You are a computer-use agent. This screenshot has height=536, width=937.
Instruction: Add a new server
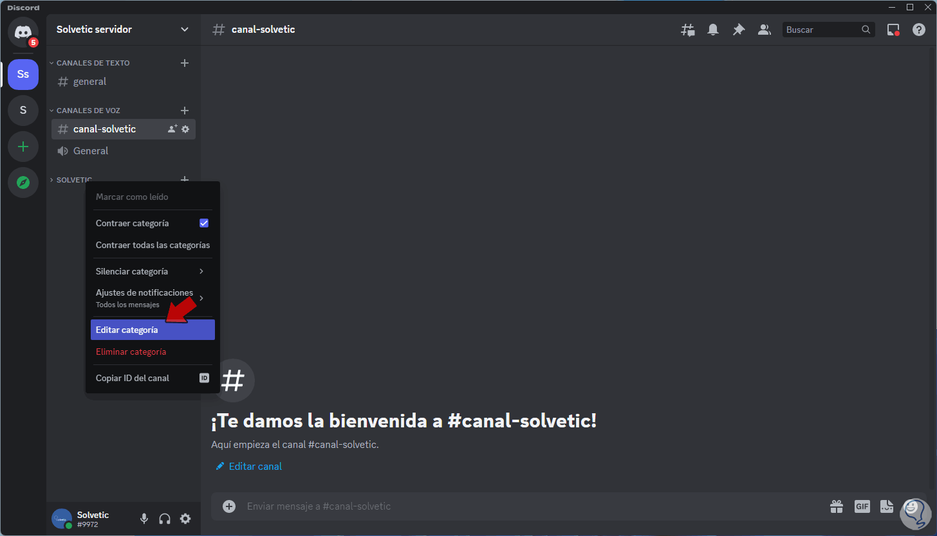tap(23, 147)
